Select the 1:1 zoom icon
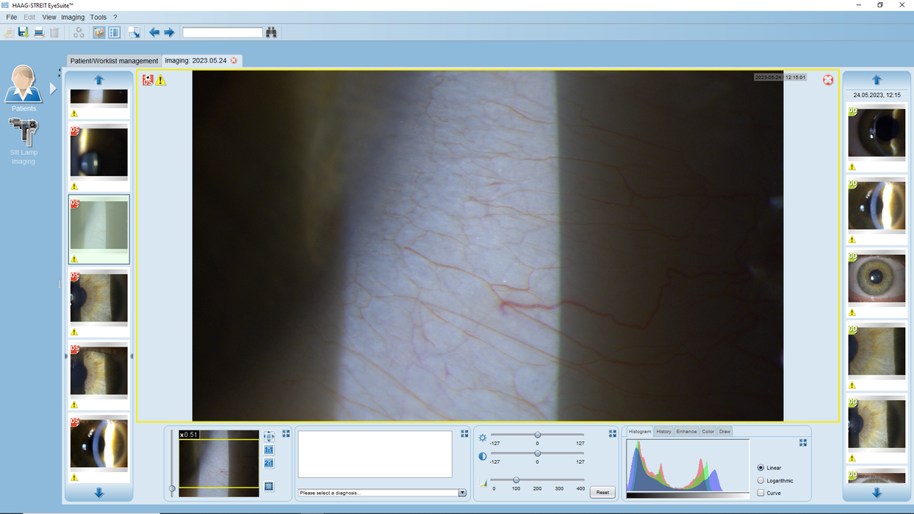The image size is (914, 514). 269,448
